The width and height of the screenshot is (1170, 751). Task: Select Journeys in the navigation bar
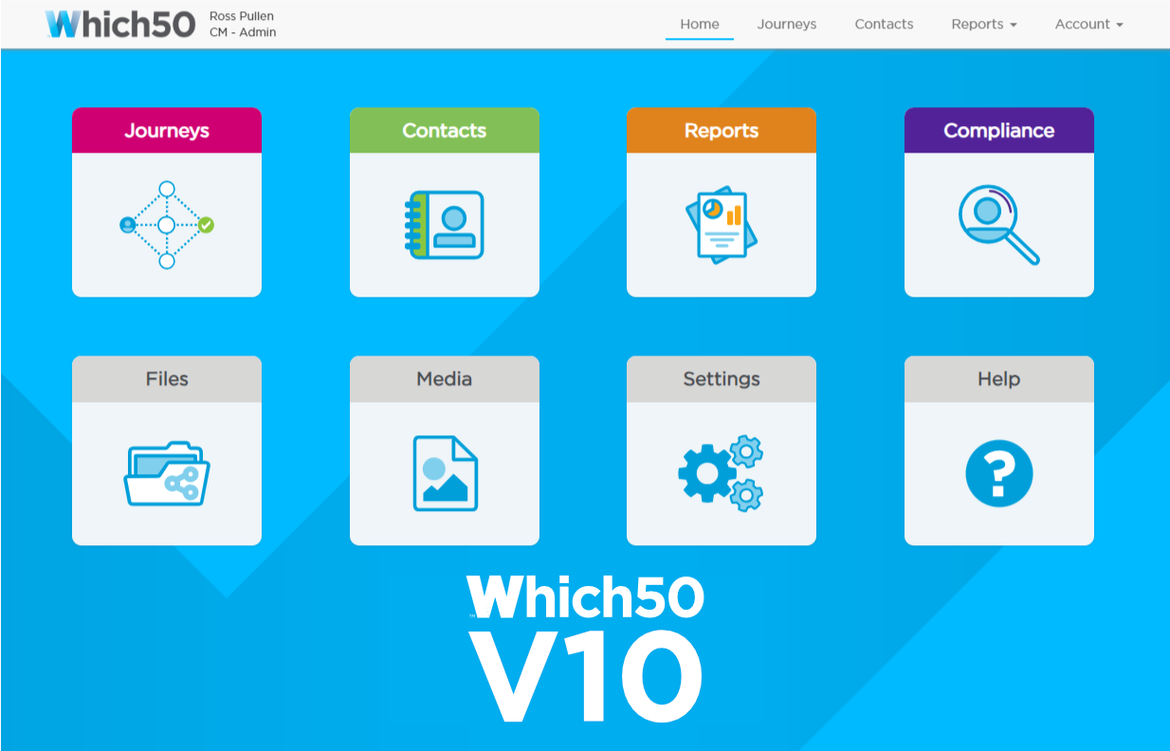click(787, 25)
